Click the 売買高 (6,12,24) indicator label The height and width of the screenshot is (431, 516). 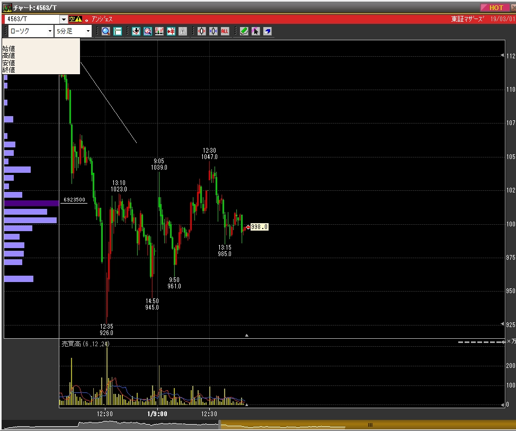[86, 344]
